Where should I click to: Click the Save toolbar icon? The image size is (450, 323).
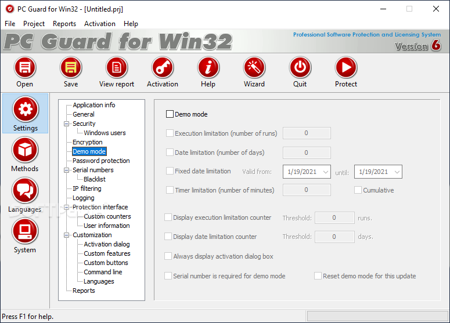(x=71, y=68)
